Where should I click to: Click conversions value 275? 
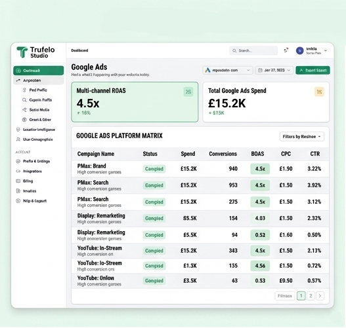pyautogui.click(x=233, y=202)
